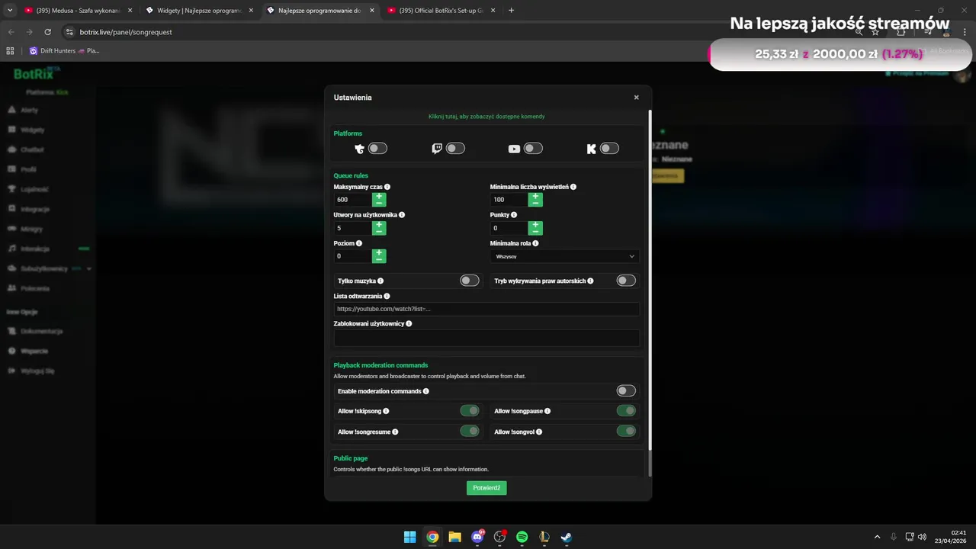This screenshot has height=549, width=976.
Task: Close the Ustawienia dialog
Action: [x=637, y=98]
